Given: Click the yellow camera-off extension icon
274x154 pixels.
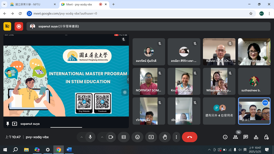Looking at the screenshot, I should pos(7,26).
